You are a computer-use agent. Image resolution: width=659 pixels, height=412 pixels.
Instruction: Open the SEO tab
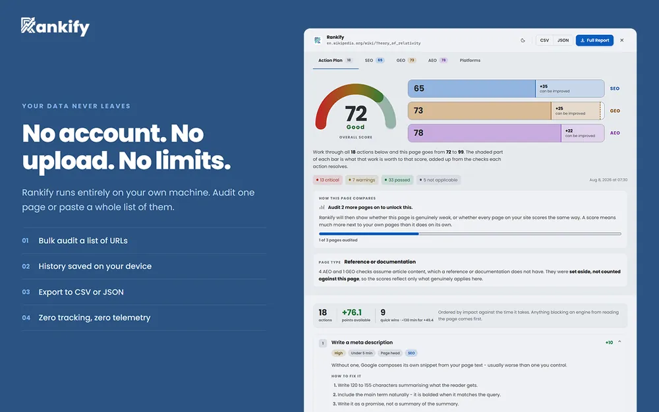(374, 61)
